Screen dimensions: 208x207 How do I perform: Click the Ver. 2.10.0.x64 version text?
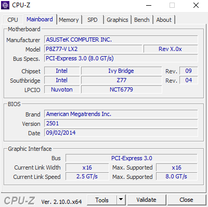61,202
